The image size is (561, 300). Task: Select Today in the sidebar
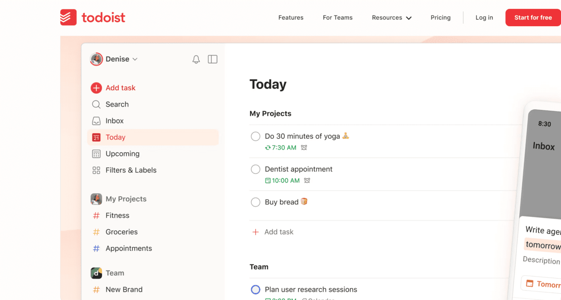coord(153,137)
